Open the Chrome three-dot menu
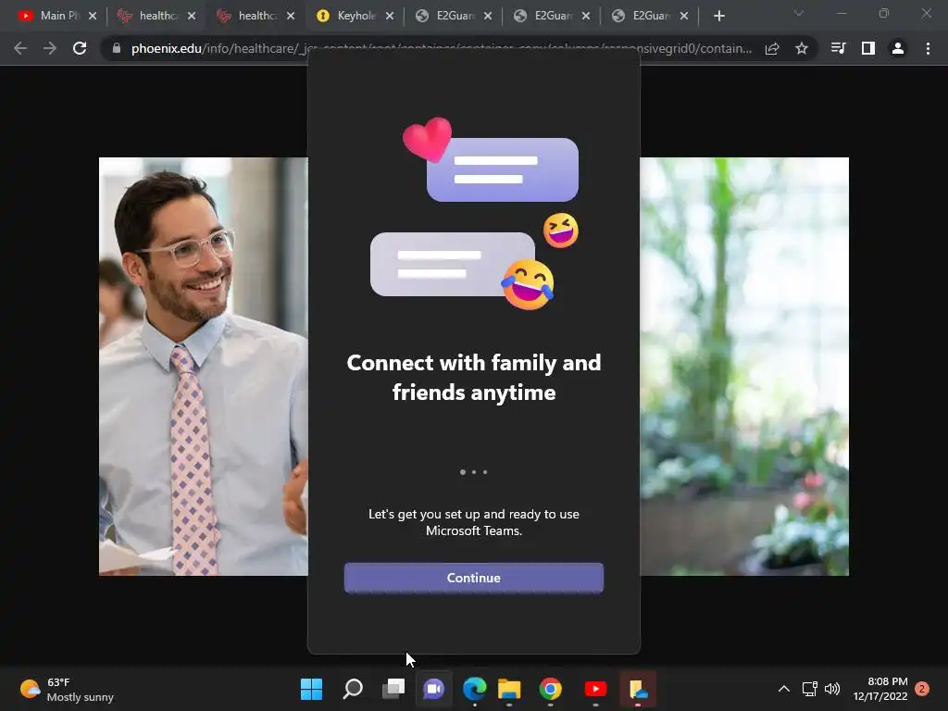The image size is (948, 711). pos(928,48)
